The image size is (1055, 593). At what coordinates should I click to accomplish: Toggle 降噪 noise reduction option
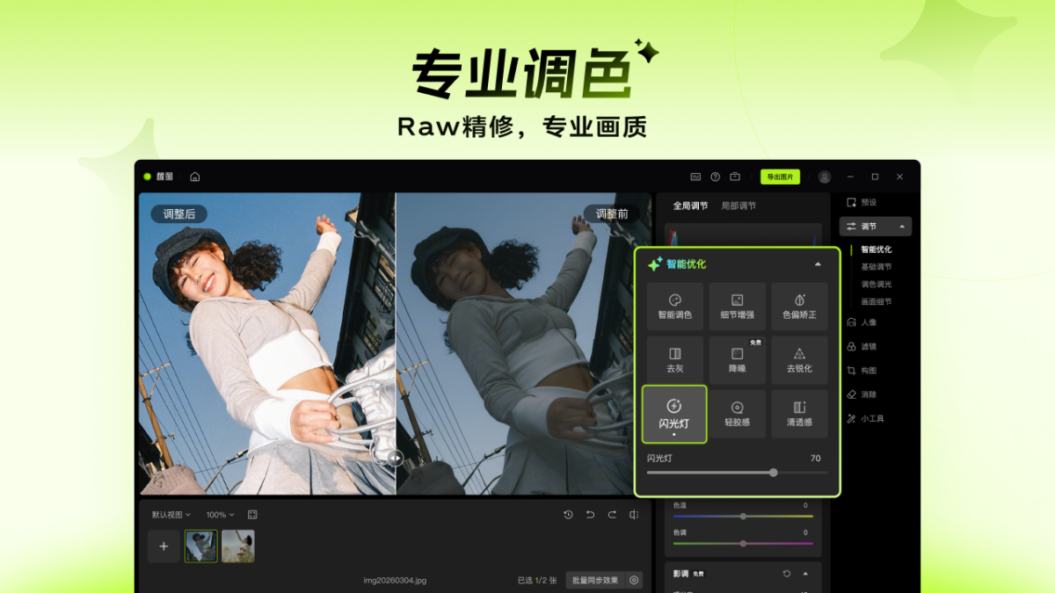(737, 360)
